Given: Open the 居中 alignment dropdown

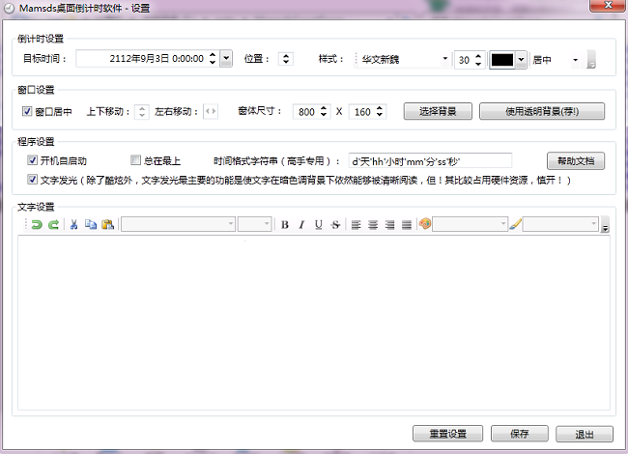Looking at the screenshot, I should (575, 60).
